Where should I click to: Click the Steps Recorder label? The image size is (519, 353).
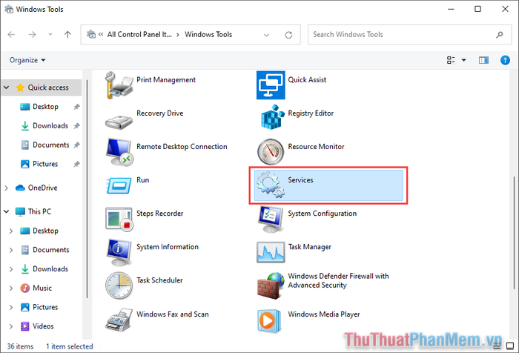[x=159, y=214]
